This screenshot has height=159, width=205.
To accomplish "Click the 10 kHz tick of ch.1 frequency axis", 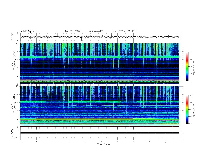I will click(x=17, y=43).
